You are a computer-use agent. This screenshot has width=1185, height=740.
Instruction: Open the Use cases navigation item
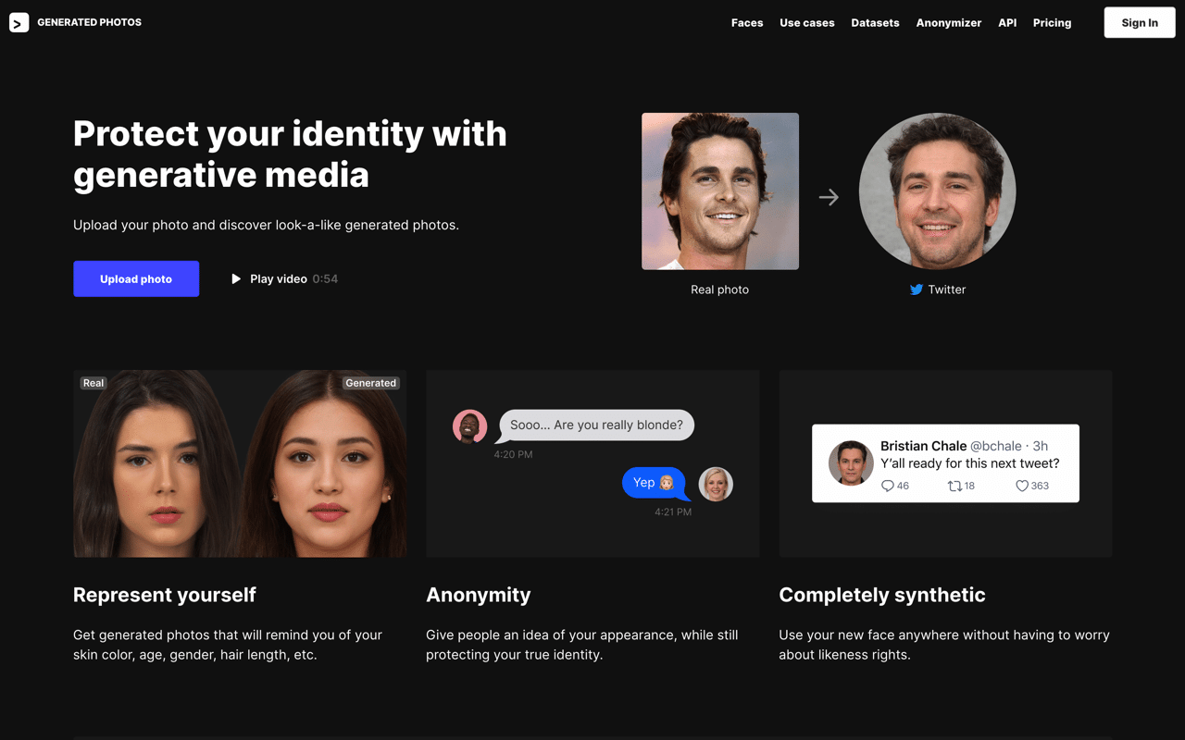806,23
